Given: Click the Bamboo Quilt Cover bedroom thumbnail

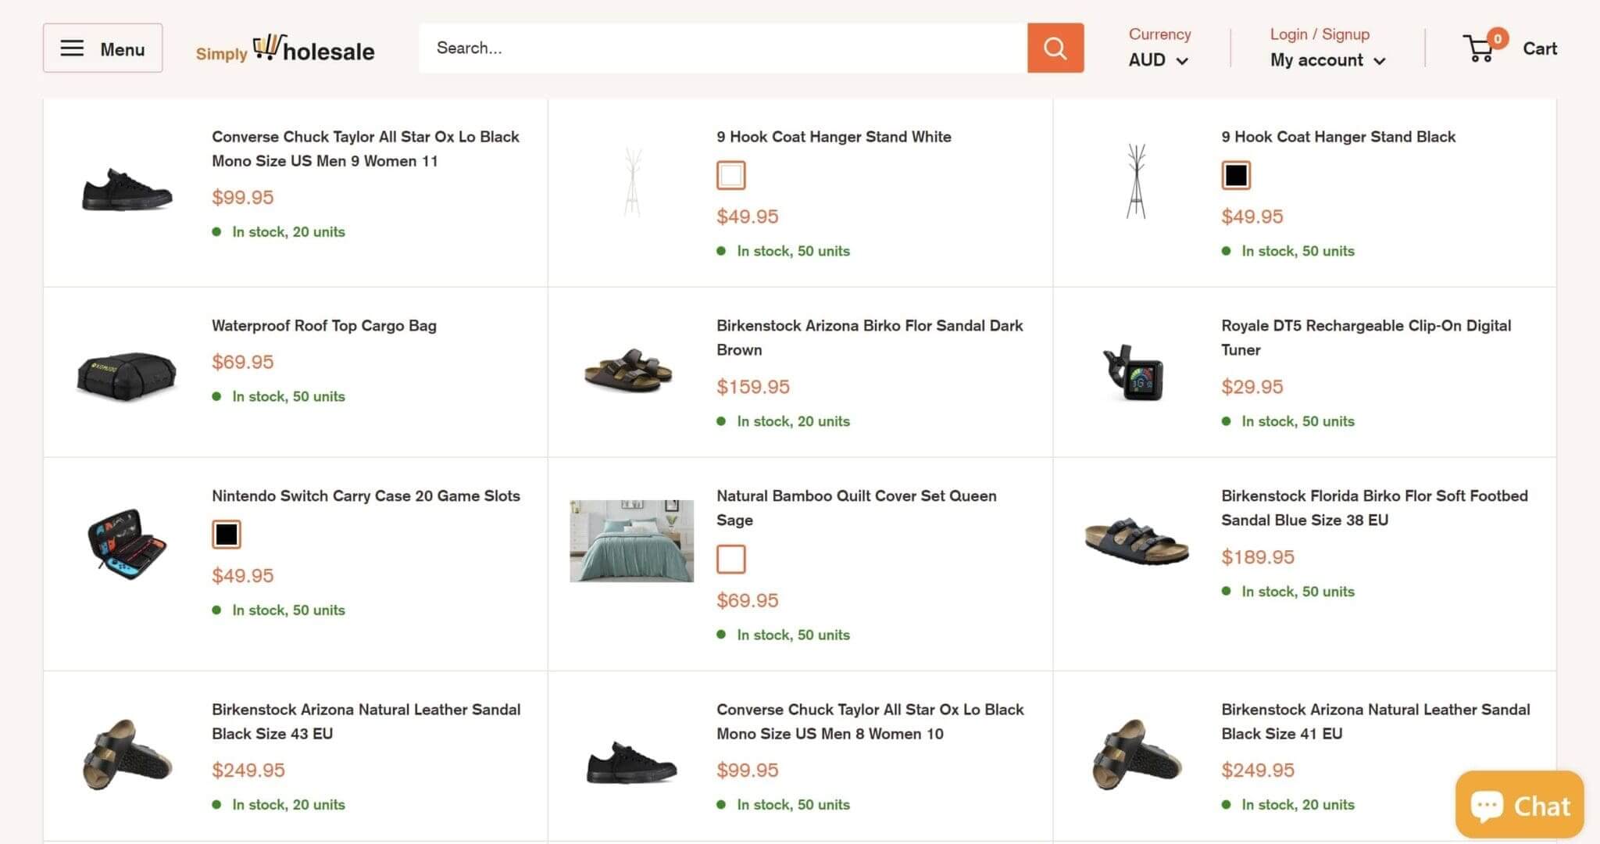Looking at the screenshot, I should click(631, 541).
